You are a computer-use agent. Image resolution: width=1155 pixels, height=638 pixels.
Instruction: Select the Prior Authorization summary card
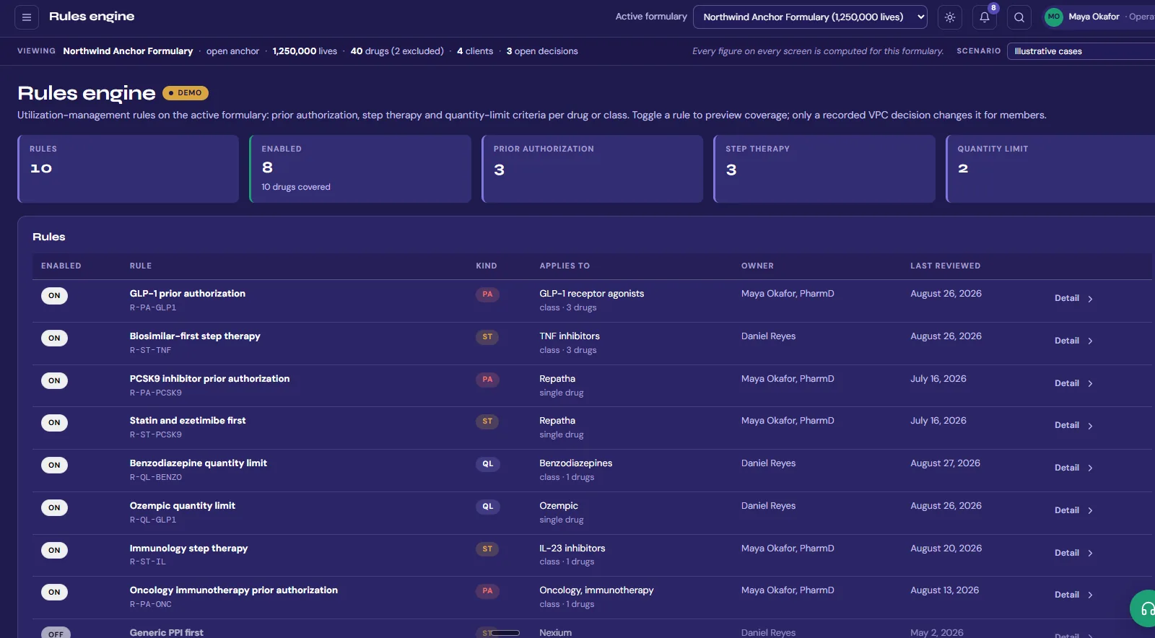point(592,169)
